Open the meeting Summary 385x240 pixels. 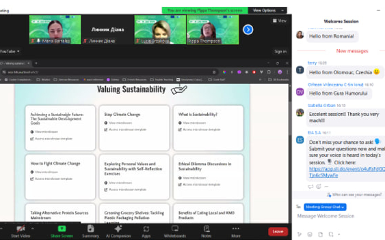pyautogui.click(x=90, y=231)
